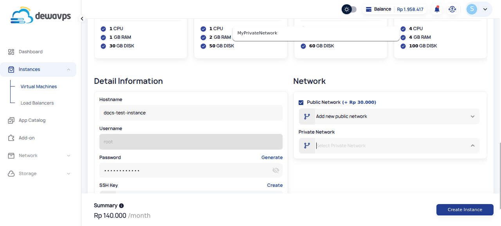The width and height of the screenshot is (501, 226).
Task: Click inside the Hostname input field
Action: coord(191,112)
